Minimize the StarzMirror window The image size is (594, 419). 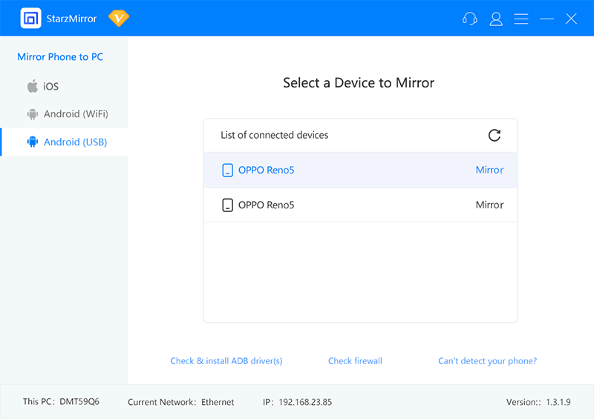tap(546, 19)
